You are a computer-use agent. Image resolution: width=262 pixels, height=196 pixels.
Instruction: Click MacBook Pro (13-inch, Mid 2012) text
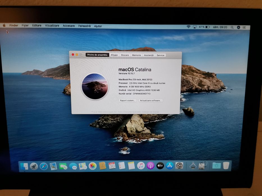click(135, 80)
